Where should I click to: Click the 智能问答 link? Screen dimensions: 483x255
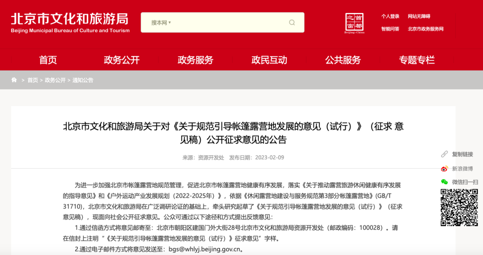(x=390, y=29)
